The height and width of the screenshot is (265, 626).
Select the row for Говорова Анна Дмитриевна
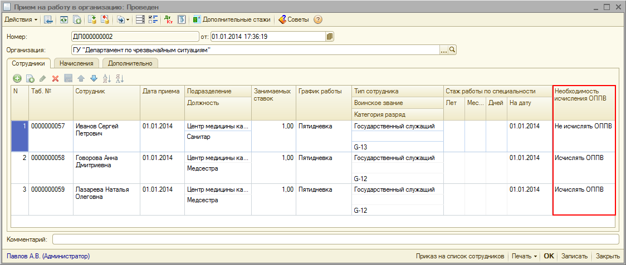100,161
